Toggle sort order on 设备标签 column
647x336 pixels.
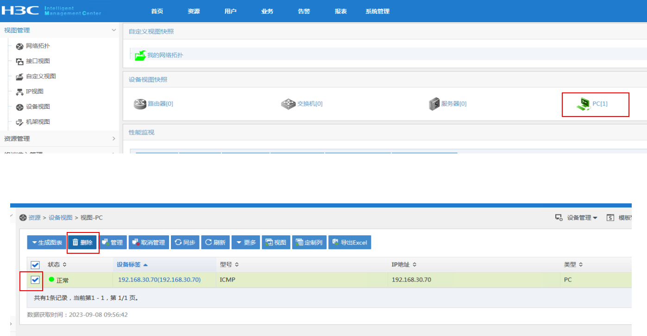pos(132,265)
